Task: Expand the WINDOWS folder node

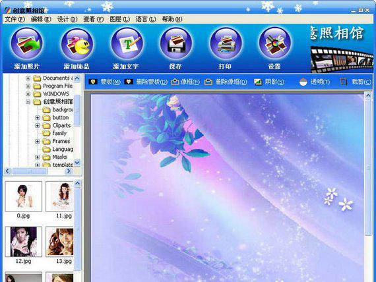Action: pyautogui.click(x=28, y=94)
